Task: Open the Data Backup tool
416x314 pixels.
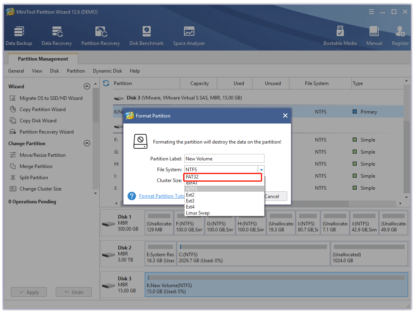Action: [19, 36]
